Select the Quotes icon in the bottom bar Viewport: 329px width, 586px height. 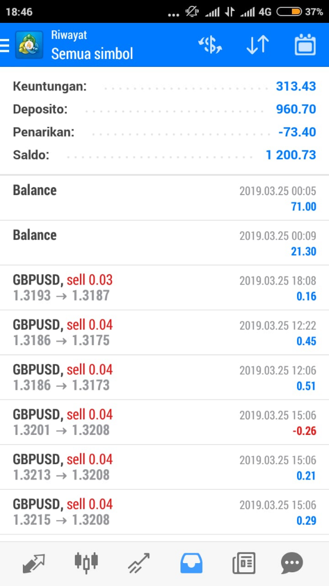point(33,563)
